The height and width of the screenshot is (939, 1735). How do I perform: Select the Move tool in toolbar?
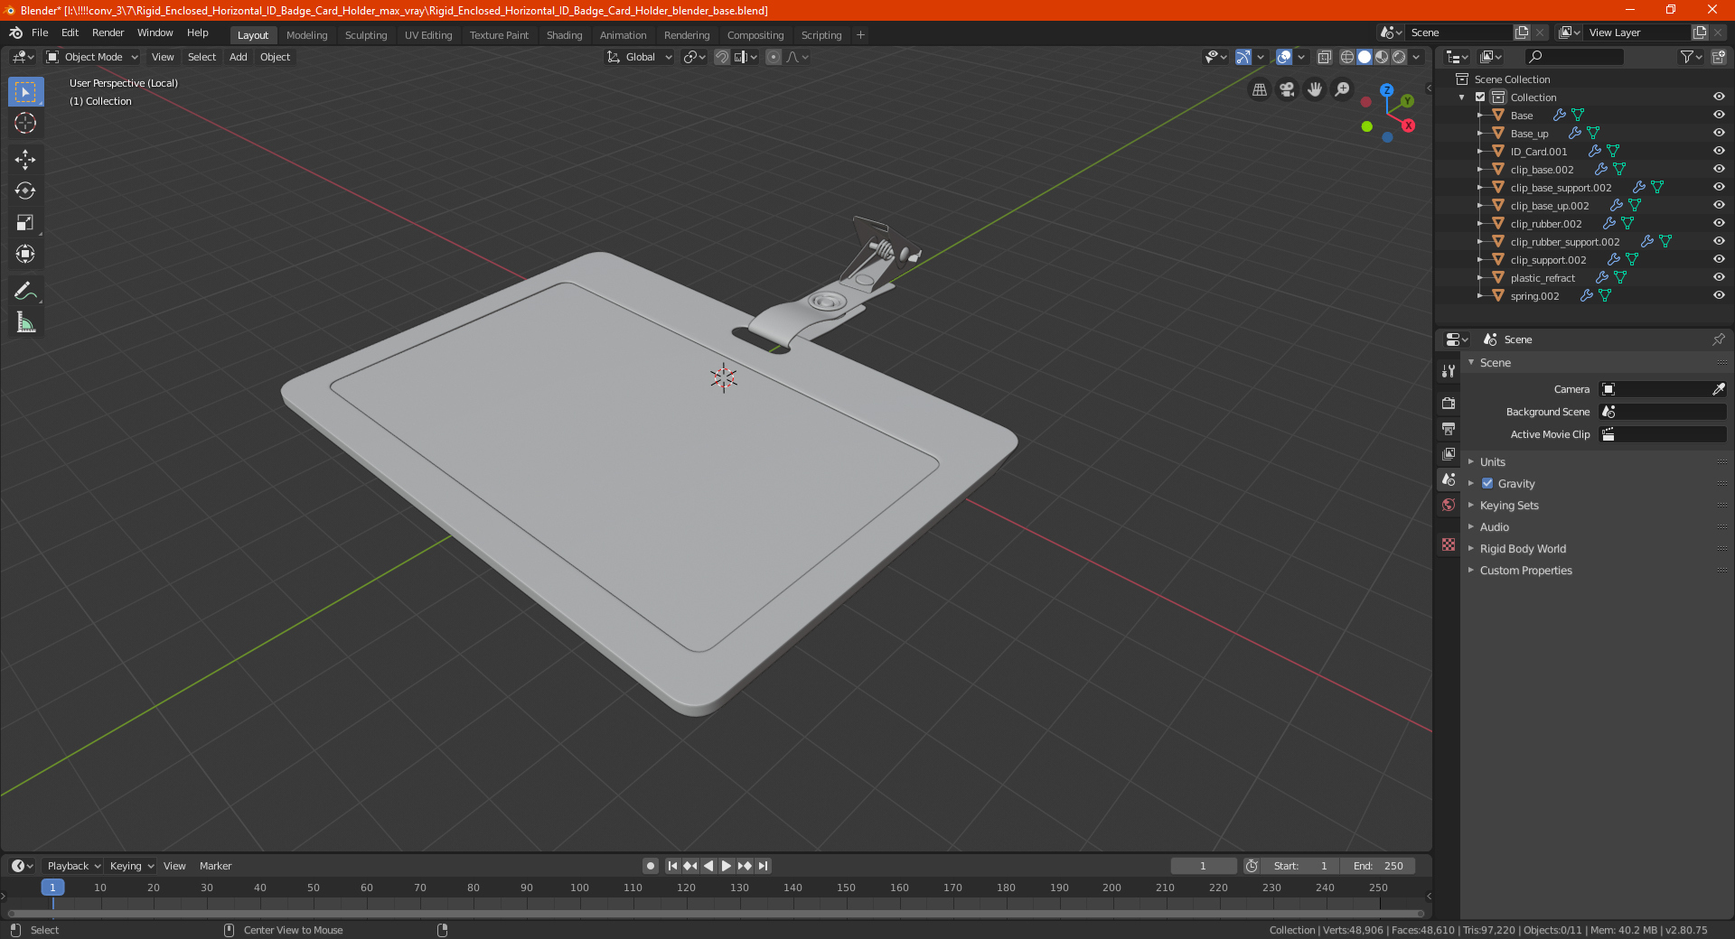pyautogui.click(x=25, y=160)
